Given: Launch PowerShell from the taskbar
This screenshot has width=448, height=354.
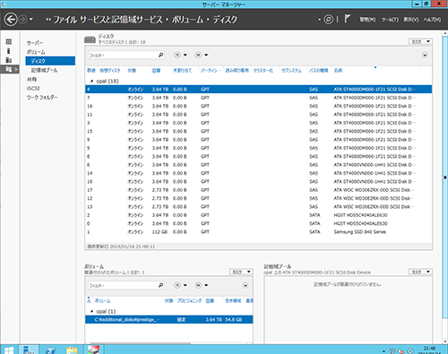Looking at the screenshot, I should [50, 350].
